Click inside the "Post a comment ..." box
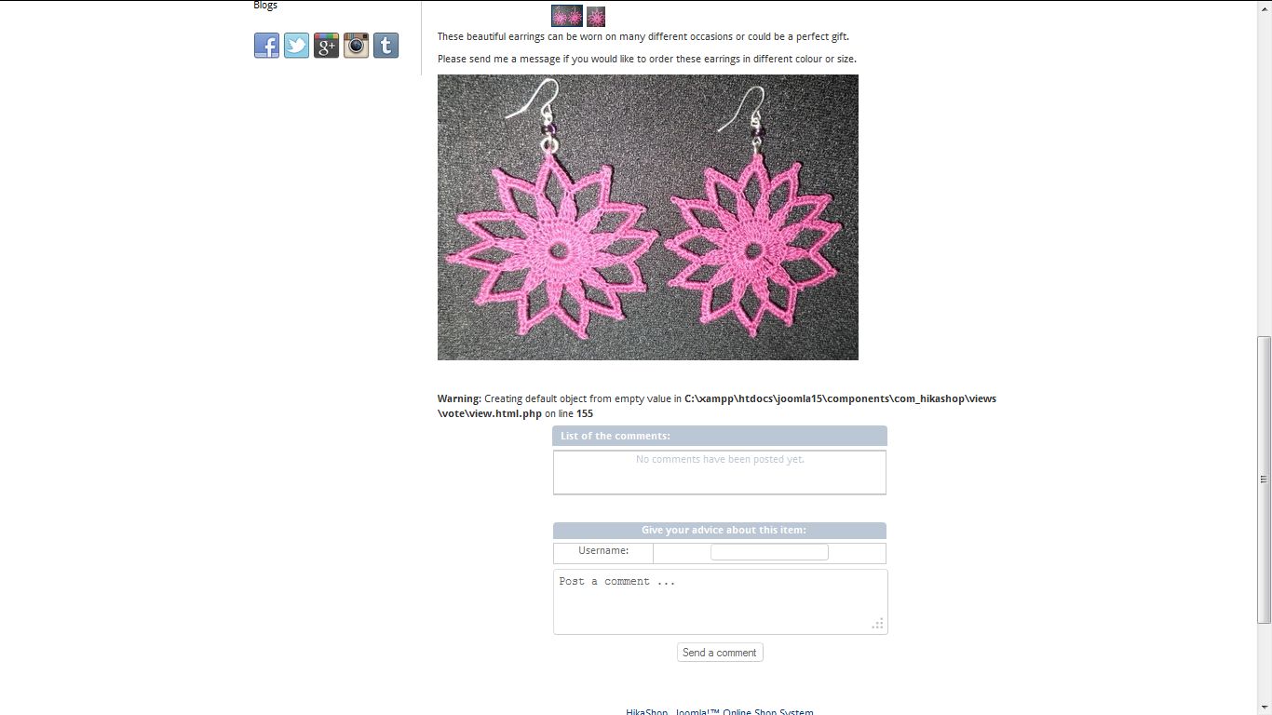Image resolution: width=1272 pixels, height=715 pixels. (721, 602)
